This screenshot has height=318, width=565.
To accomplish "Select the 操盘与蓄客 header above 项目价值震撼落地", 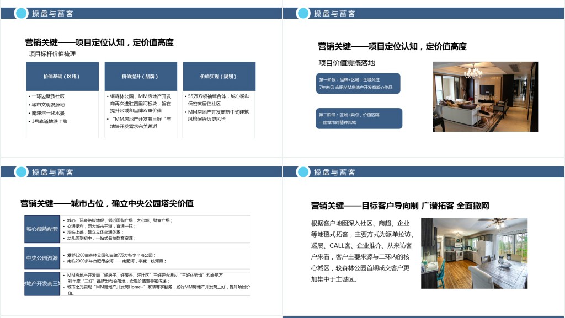I will click(x=334, y=13).
